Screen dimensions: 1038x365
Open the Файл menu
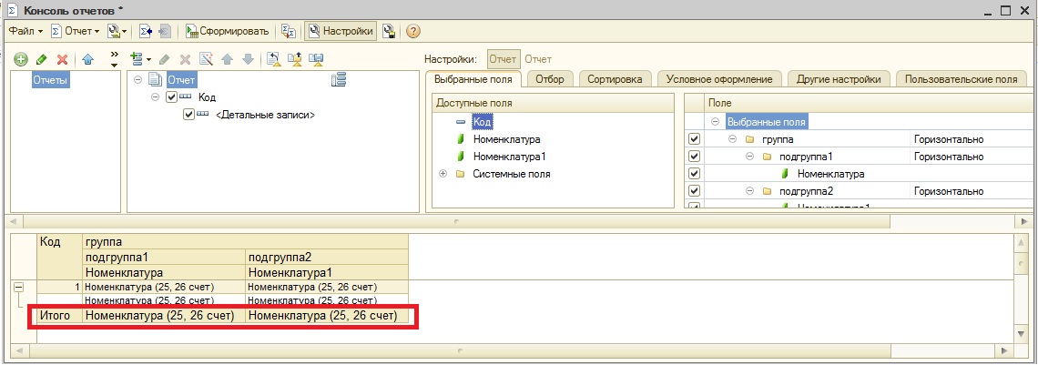click(25, 31)
